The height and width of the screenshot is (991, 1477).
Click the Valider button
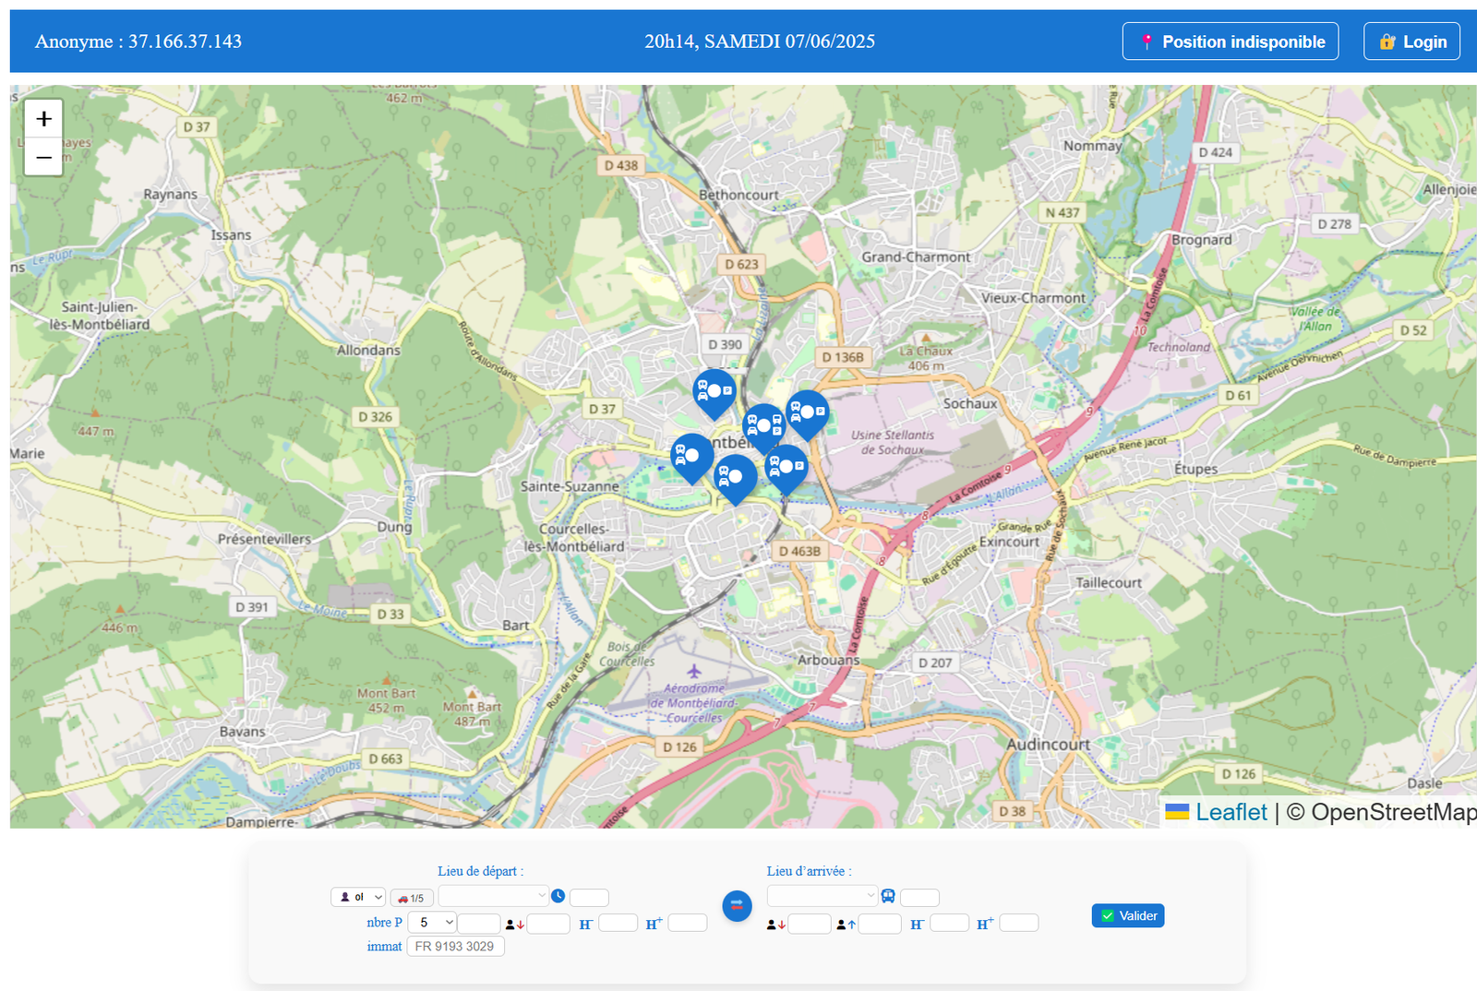coord(1128,915)
